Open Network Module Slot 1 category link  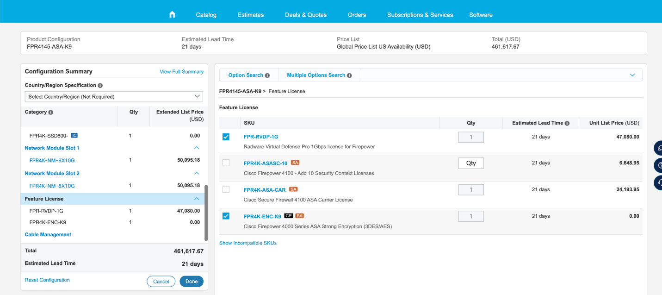click(52, 148)
